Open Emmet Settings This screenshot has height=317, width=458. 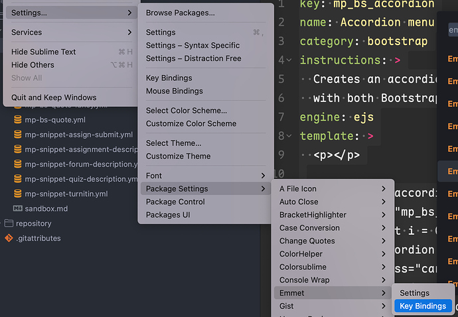423,293
